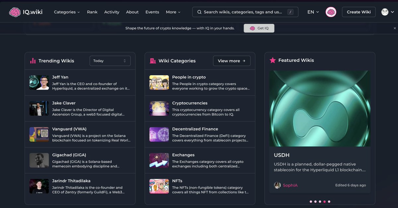The height and width of the screenshot is (208, 398).
Task: Open Gigachad (GIGA) wiki thumbnail
Action: 39,160
